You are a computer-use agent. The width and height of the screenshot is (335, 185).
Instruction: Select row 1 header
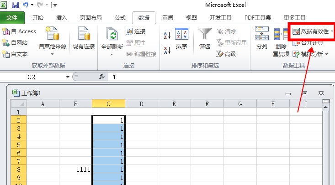[19, 112]
